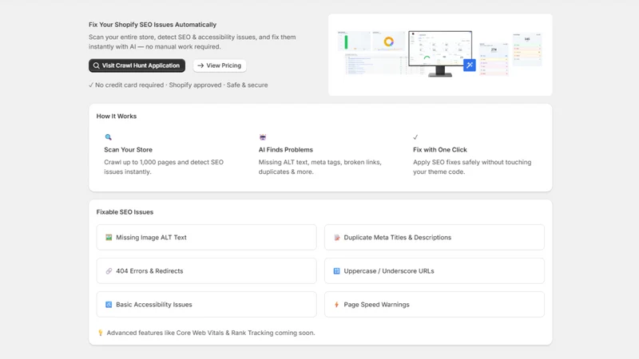
Task: Click the lightning bolt icon beside Page Speed Warnings
Action: (x=336, y=305)
